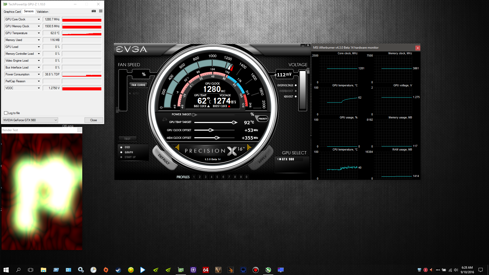Click the V logo taskbar icon

(x=218, y=270)
